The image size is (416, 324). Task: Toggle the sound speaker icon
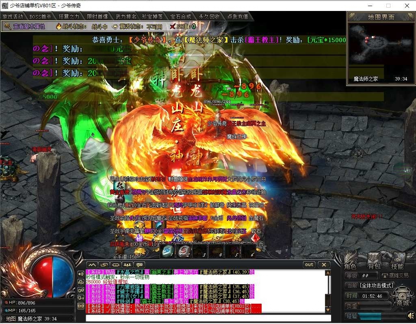click(x=411, y=315)
